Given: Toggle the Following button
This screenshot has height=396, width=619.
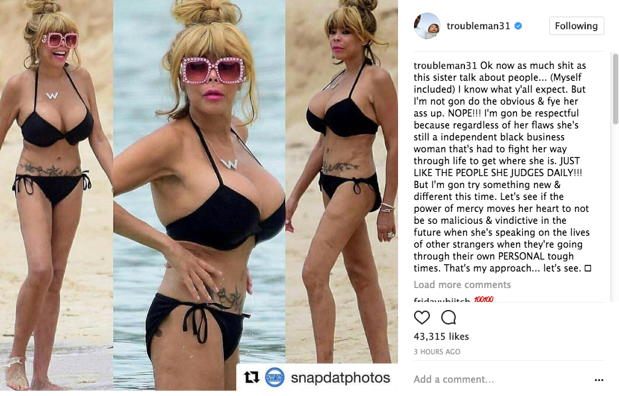Looking at the screenshot, I should [577, 26].
